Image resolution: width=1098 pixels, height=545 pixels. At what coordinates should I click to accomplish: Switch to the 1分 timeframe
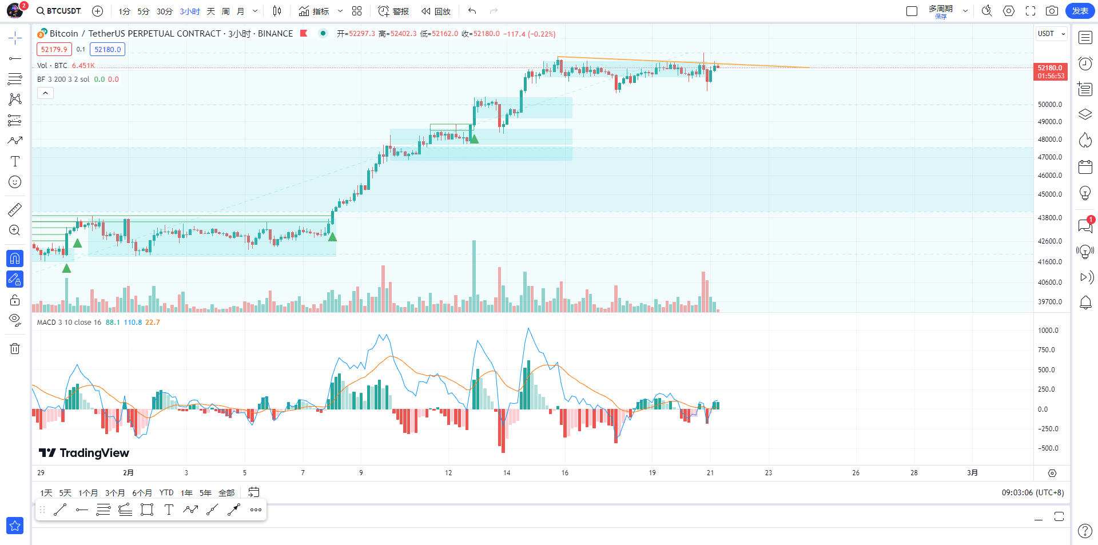124,11
